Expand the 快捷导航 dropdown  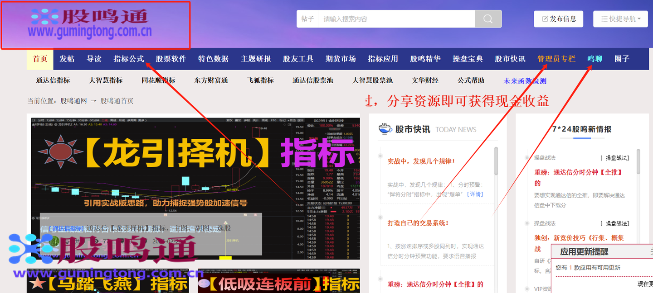(621, 19)
